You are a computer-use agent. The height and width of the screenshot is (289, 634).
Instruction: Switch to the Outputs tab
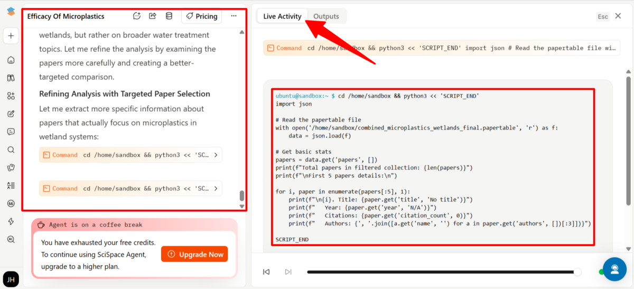(326, 16)
